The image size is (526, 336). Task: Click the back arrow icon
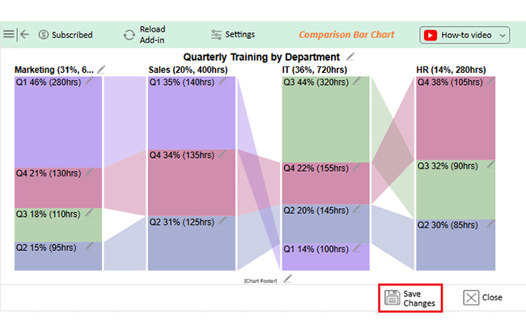[24, 35]
